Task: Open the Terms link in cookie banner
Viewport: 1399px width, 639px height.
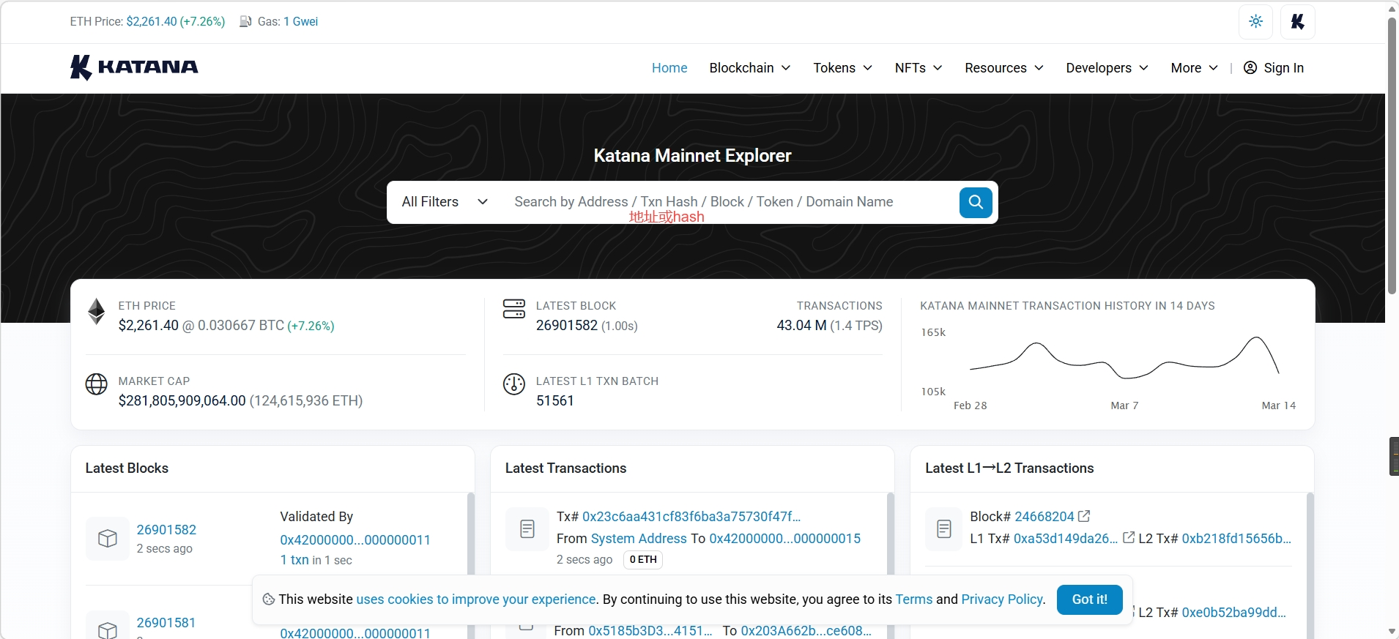Action: click(x=914, y=599)
